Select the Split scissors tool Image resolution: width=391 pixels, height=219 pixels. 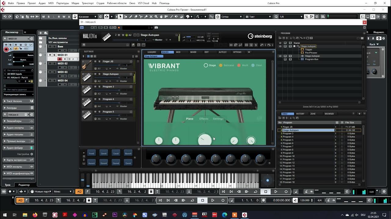(141, 17)
